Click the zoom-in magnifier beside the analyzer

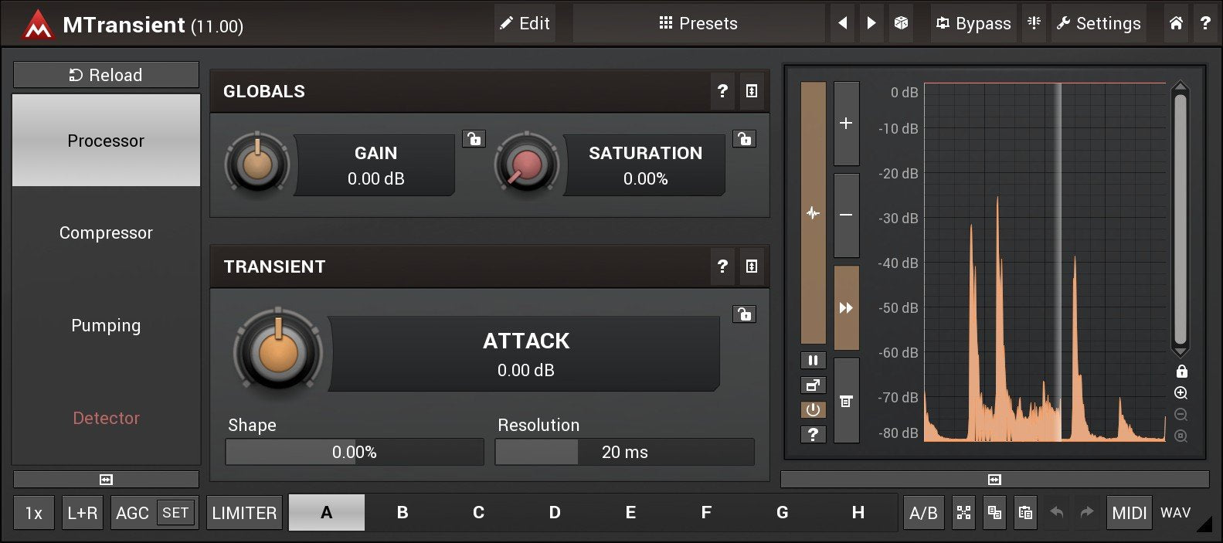[x=1181, y=392]
